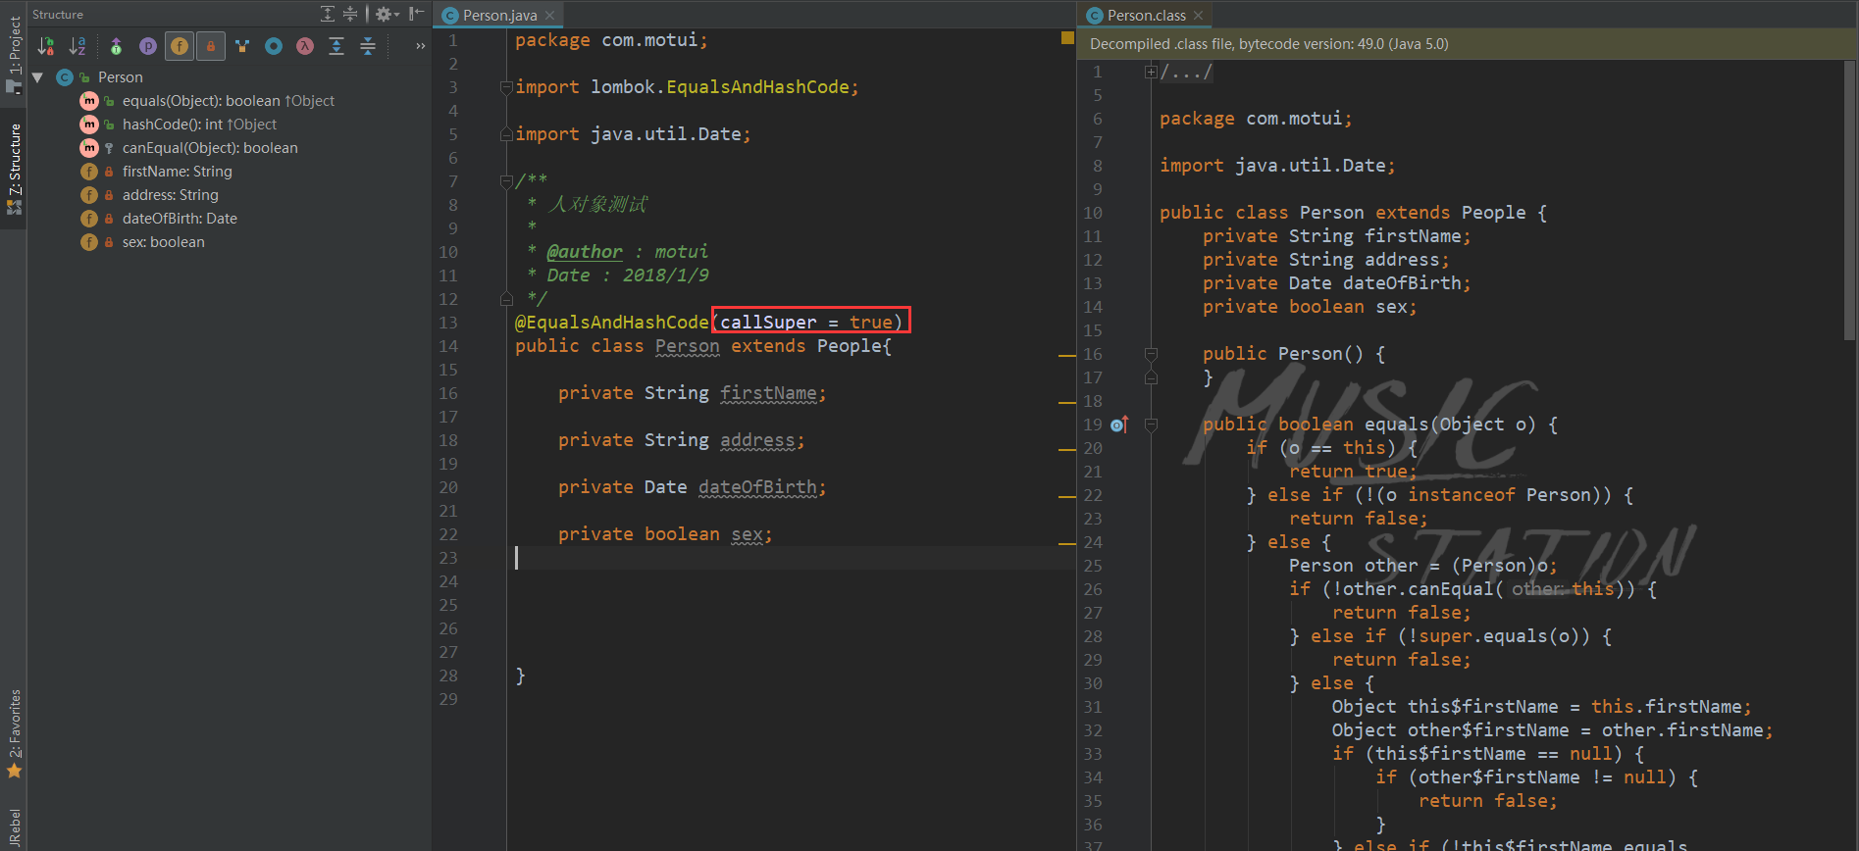This screenshot has height=851, width=1859.
Task: Open the Project tool window
Action: point(14,54)
